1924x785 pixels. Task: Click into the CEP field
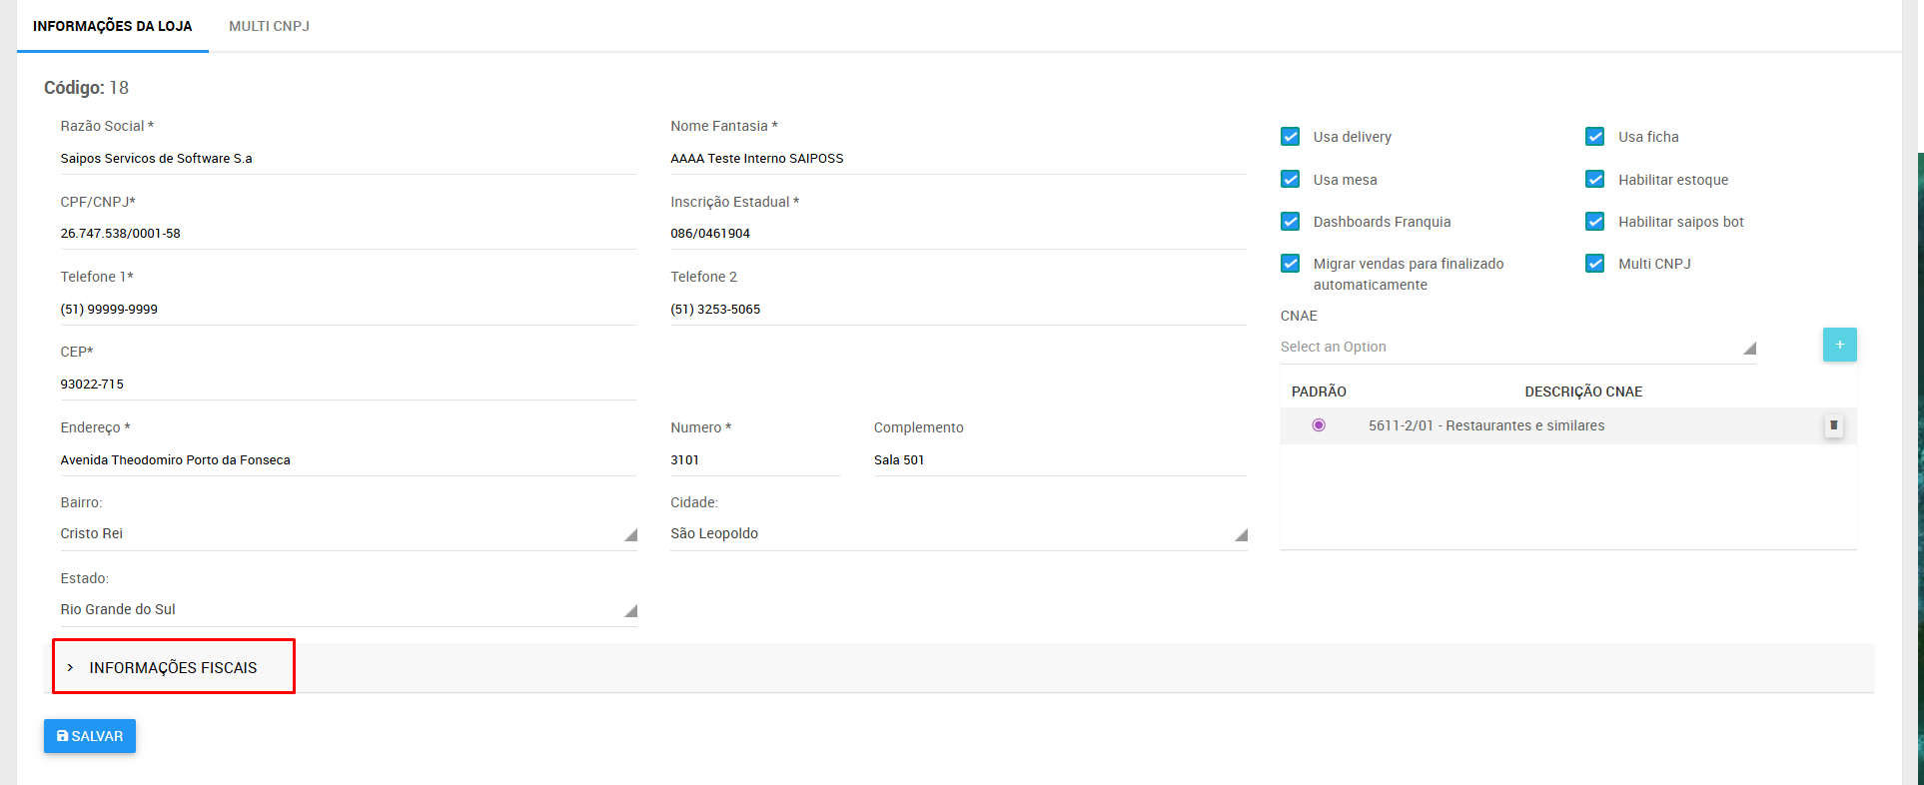[348, 385]
